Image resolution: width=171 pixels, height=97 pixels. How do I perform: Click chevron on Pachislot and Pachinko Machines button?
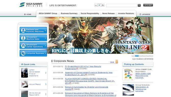45,30
